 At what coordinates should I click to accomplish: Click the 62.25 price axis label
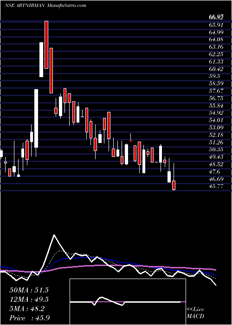[217, 54]
